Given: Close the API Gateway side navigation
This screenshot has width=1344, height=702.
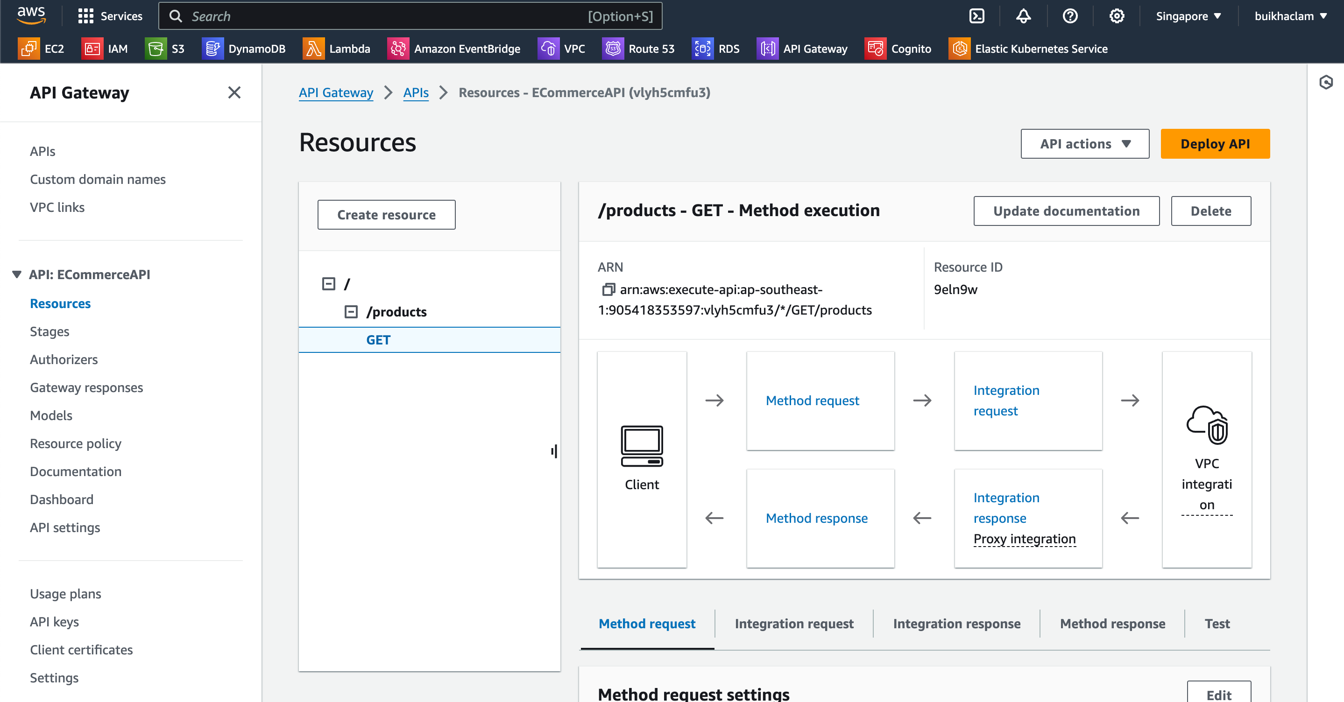Looking at the screenshot, I should [x=234, y=92].
